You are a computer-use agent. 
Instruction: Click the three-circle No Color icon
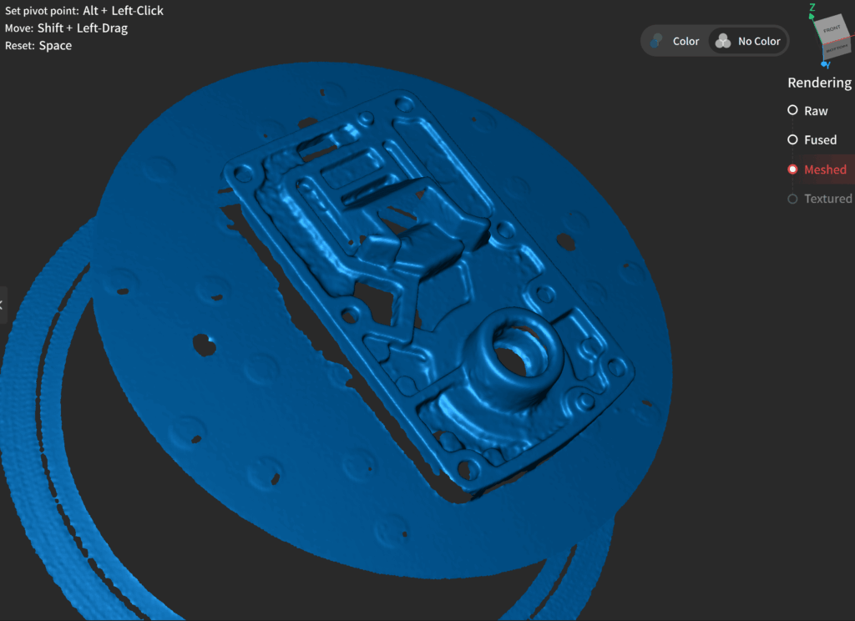coord(723,41)
